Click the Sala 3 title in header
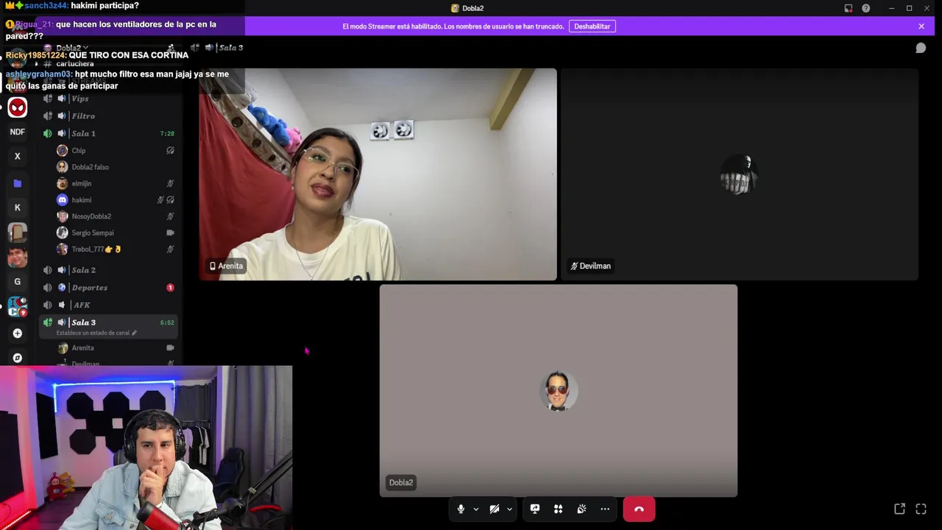 [231, 48]
